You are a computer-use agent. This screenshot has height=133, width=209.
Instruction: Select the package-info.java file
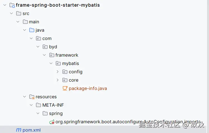[88, 88]
